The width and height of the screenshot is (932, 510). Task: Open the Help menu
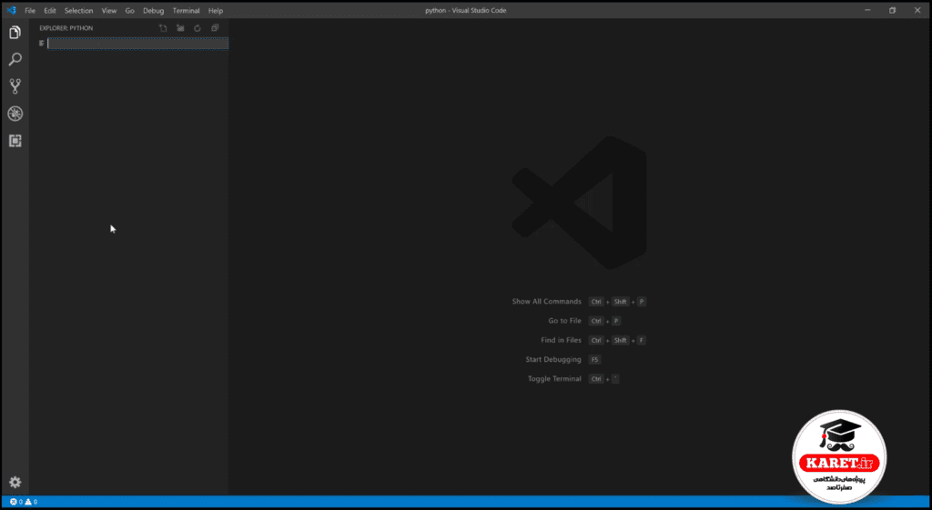(216, 11)
